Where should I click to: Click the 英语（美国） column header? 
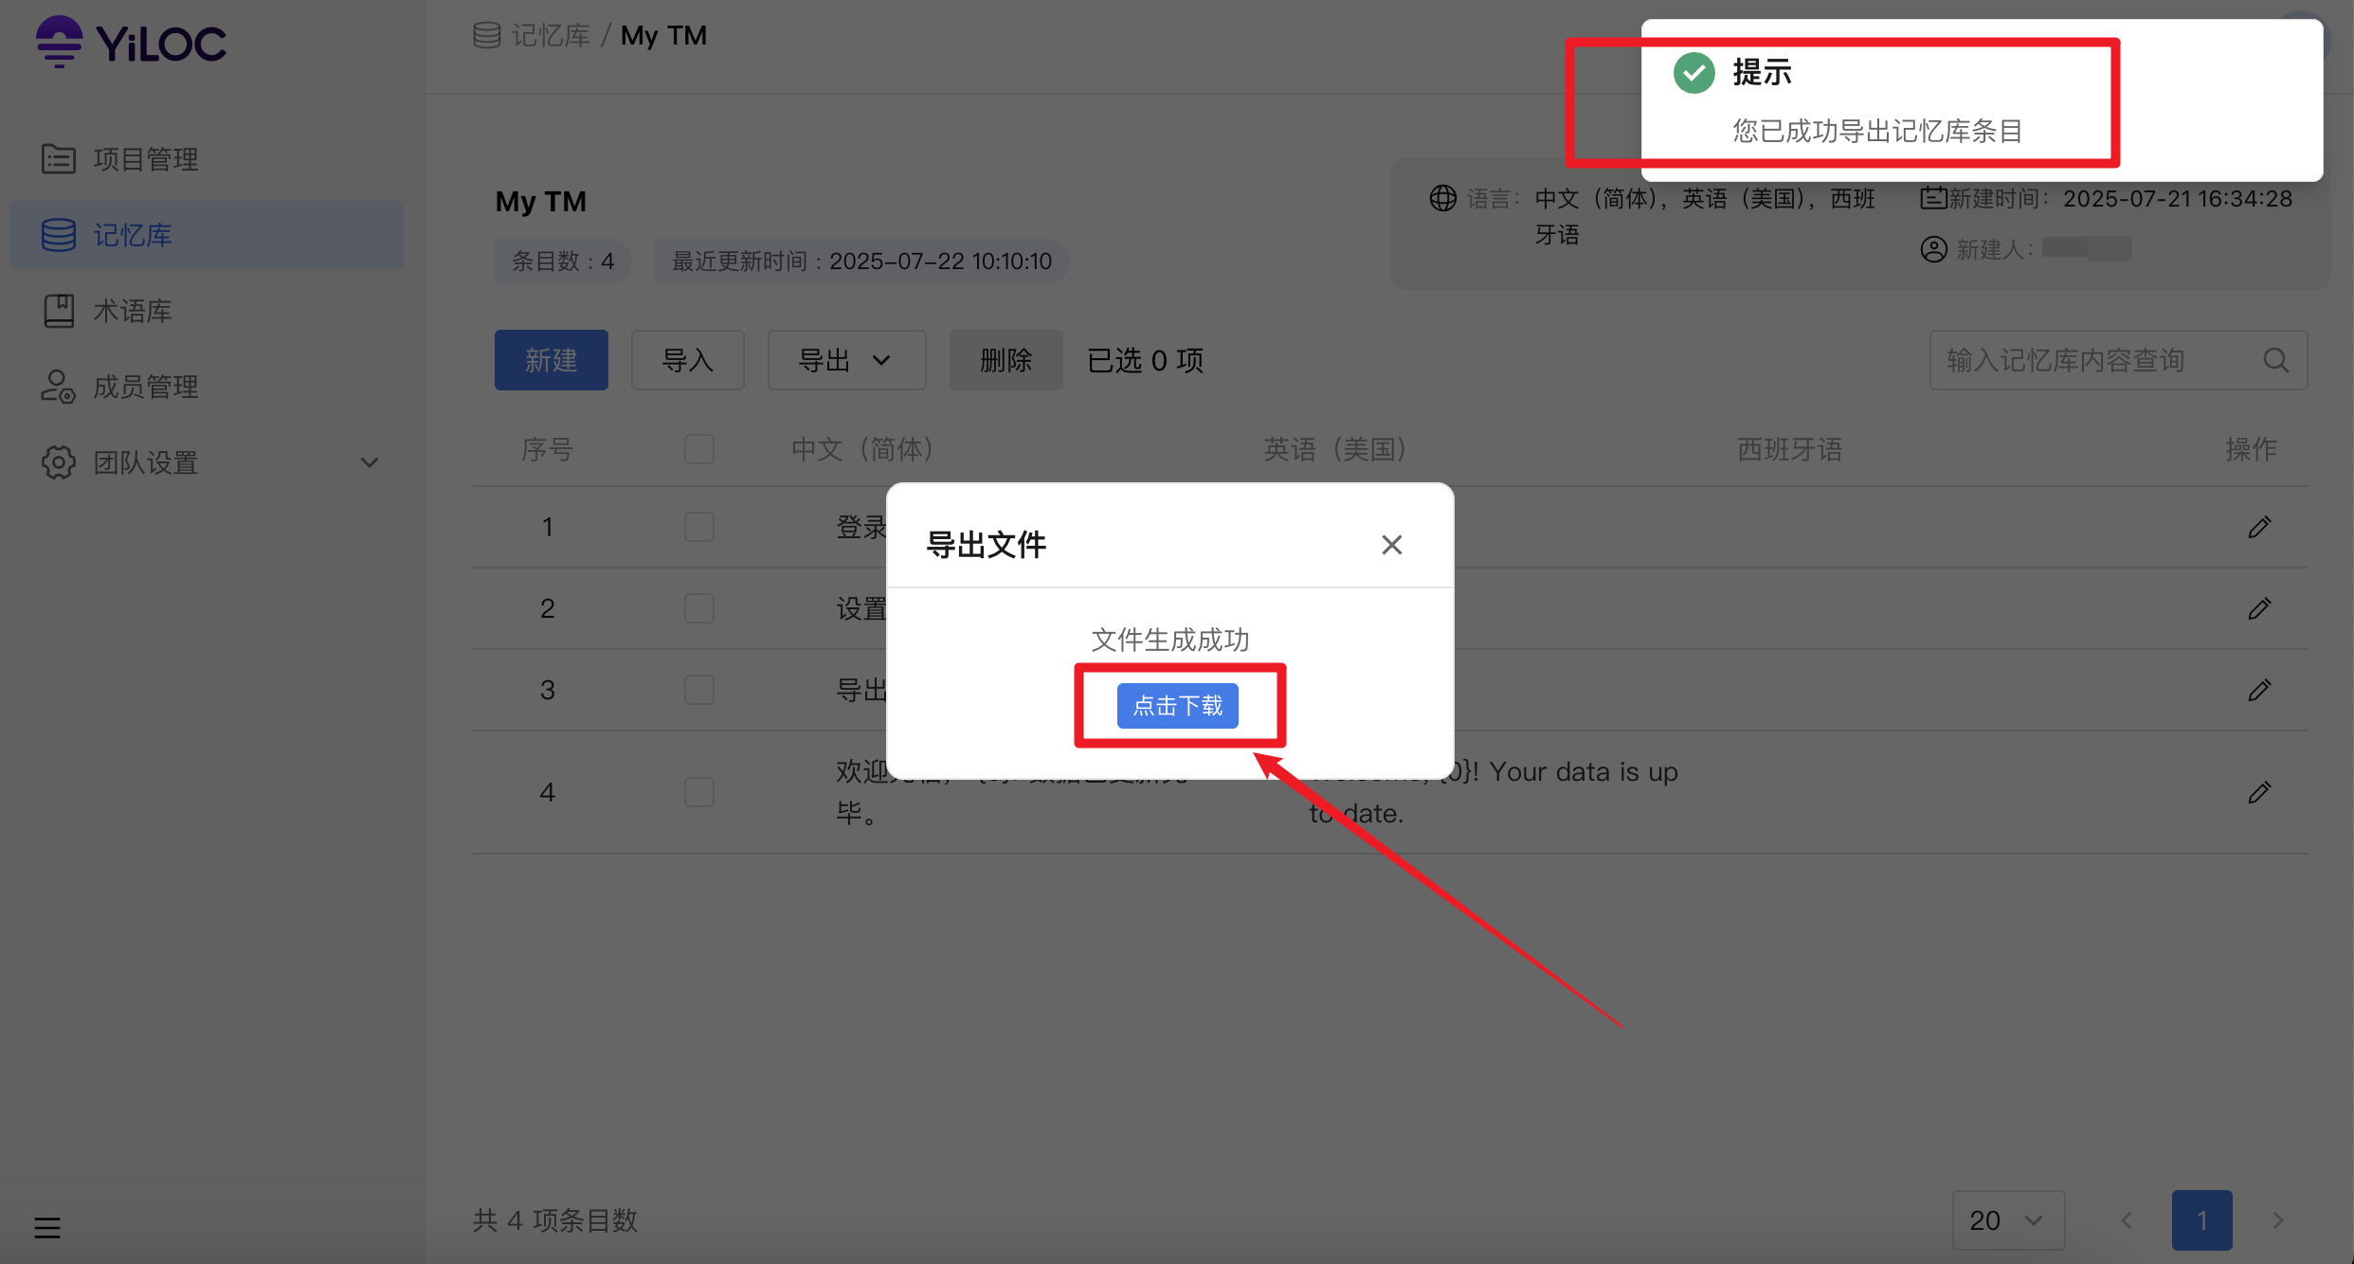pyautogui.click(x=1336, y=449)
